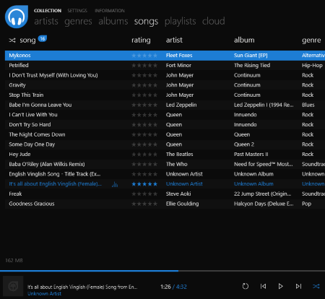The image size is (325, 299).
Task: Set the star rating for Mykonos
Action: click(x=144, y=56)
